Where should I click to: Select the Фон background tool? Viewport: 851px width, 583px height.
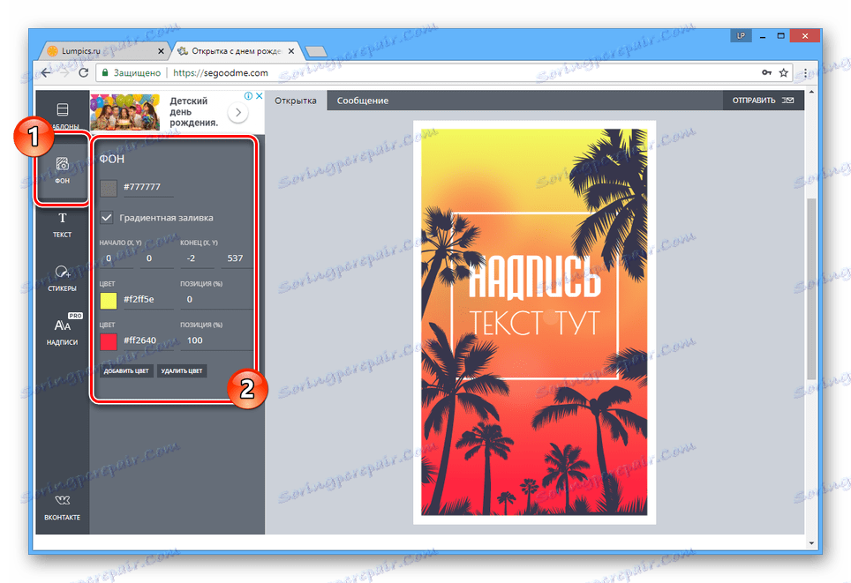point(63,169)
